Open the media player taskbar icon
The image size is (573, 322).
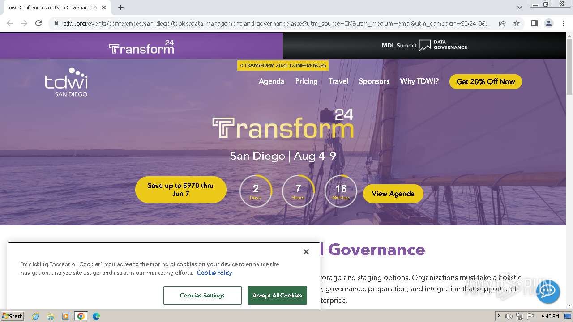coord(66,316)
